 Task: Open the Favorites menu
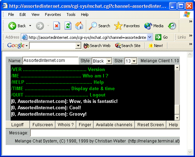point(53,14)
